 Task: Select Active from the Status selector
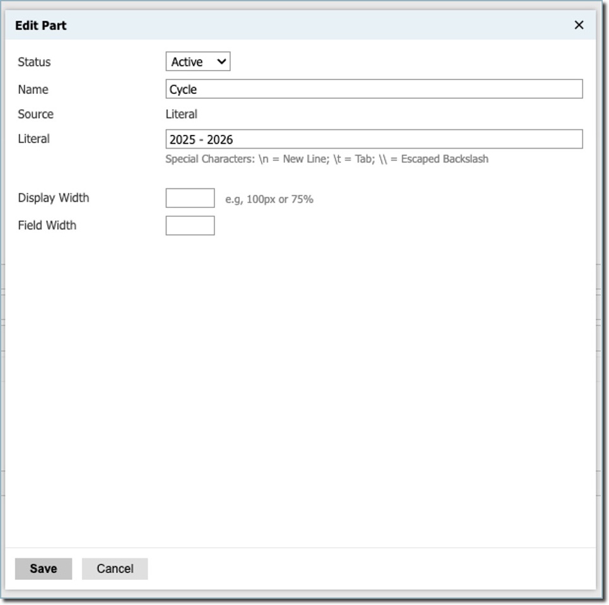(x=197, y=61)
